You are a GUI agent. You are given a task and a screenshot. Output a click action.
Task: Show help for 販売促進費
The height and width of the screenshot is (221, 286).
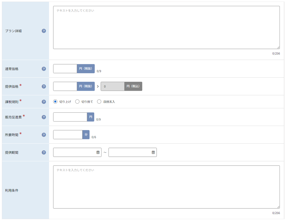(44, 117)
